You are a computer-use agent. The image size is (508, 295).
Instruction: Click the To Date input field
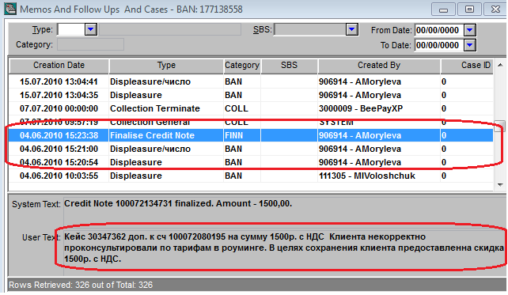439,45
